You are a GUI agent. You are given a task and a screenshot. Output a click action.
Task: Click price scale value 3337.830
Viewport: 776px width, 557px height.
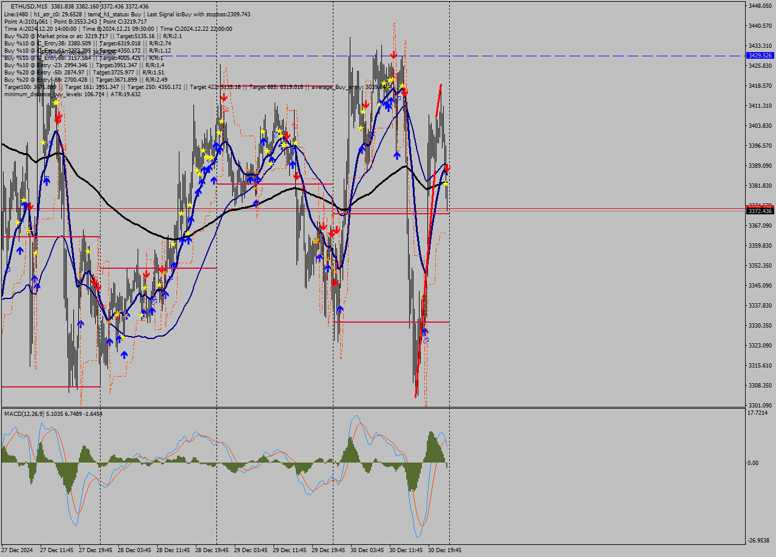tap(760, 305)
